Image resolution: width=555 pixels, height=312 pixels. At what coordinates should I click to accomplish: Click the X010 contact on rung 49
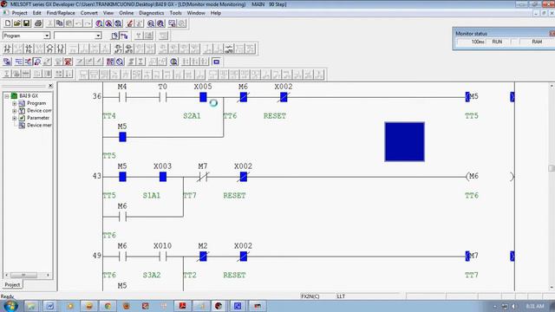coord(163,257)
